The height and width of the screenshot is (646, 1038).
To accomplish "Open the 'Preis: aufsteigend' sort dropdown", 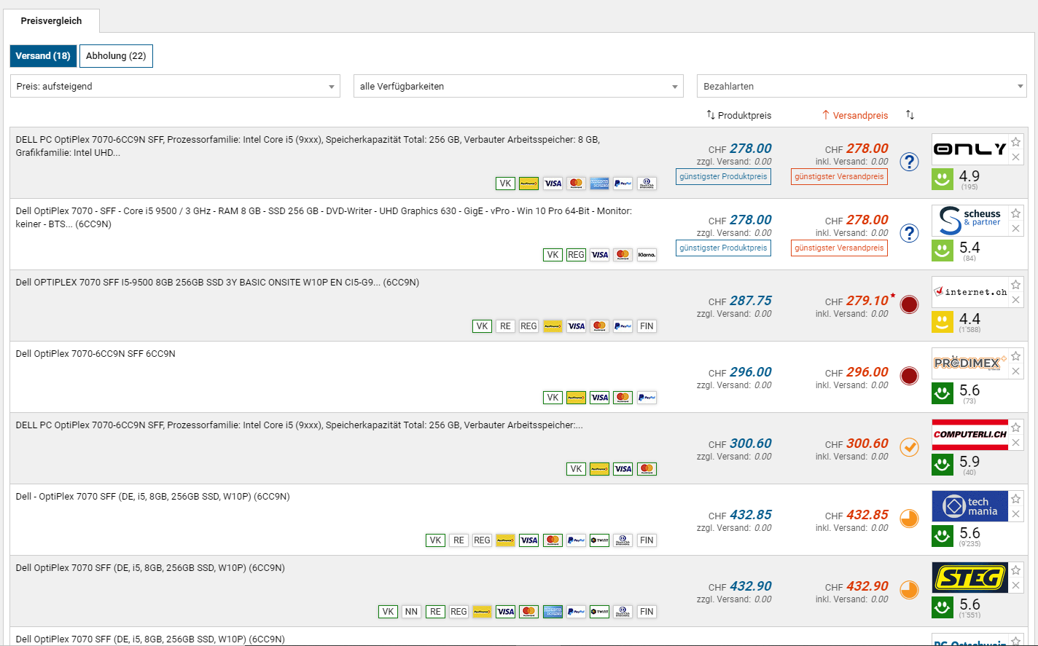I will (x=175, y=86).
